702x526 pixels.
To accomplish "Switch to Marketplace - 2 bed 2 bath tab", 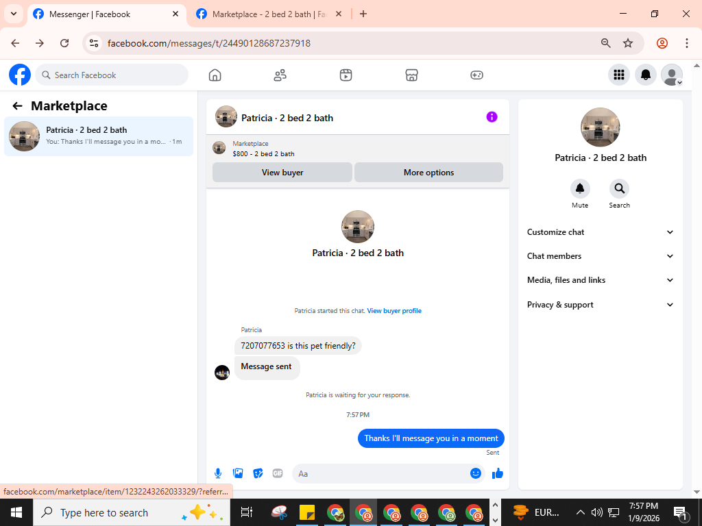I will [269, 14].
